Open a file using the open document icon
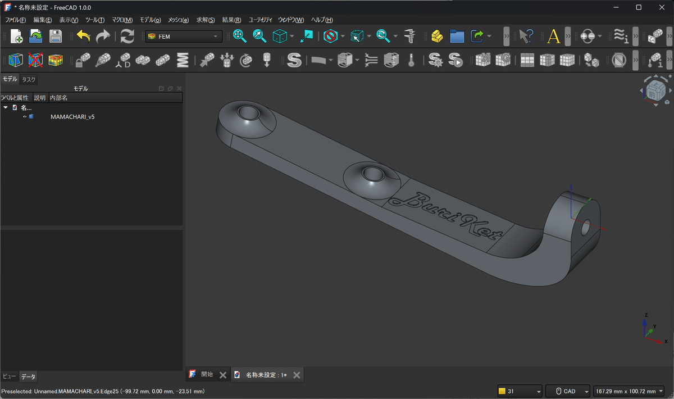The image size is (674, 399). pyautogui.click(x=36, y=37)
